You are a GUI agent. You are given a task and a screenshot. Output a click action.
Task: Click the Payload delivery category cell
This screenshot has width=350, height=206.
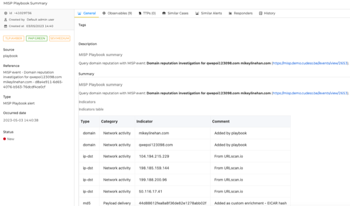click(117, 203)
